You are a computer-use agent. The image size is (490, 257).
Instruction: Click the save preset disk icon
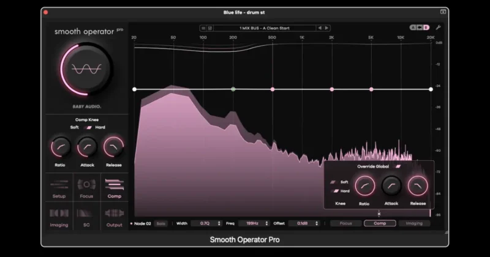click(x=210, y=28)
